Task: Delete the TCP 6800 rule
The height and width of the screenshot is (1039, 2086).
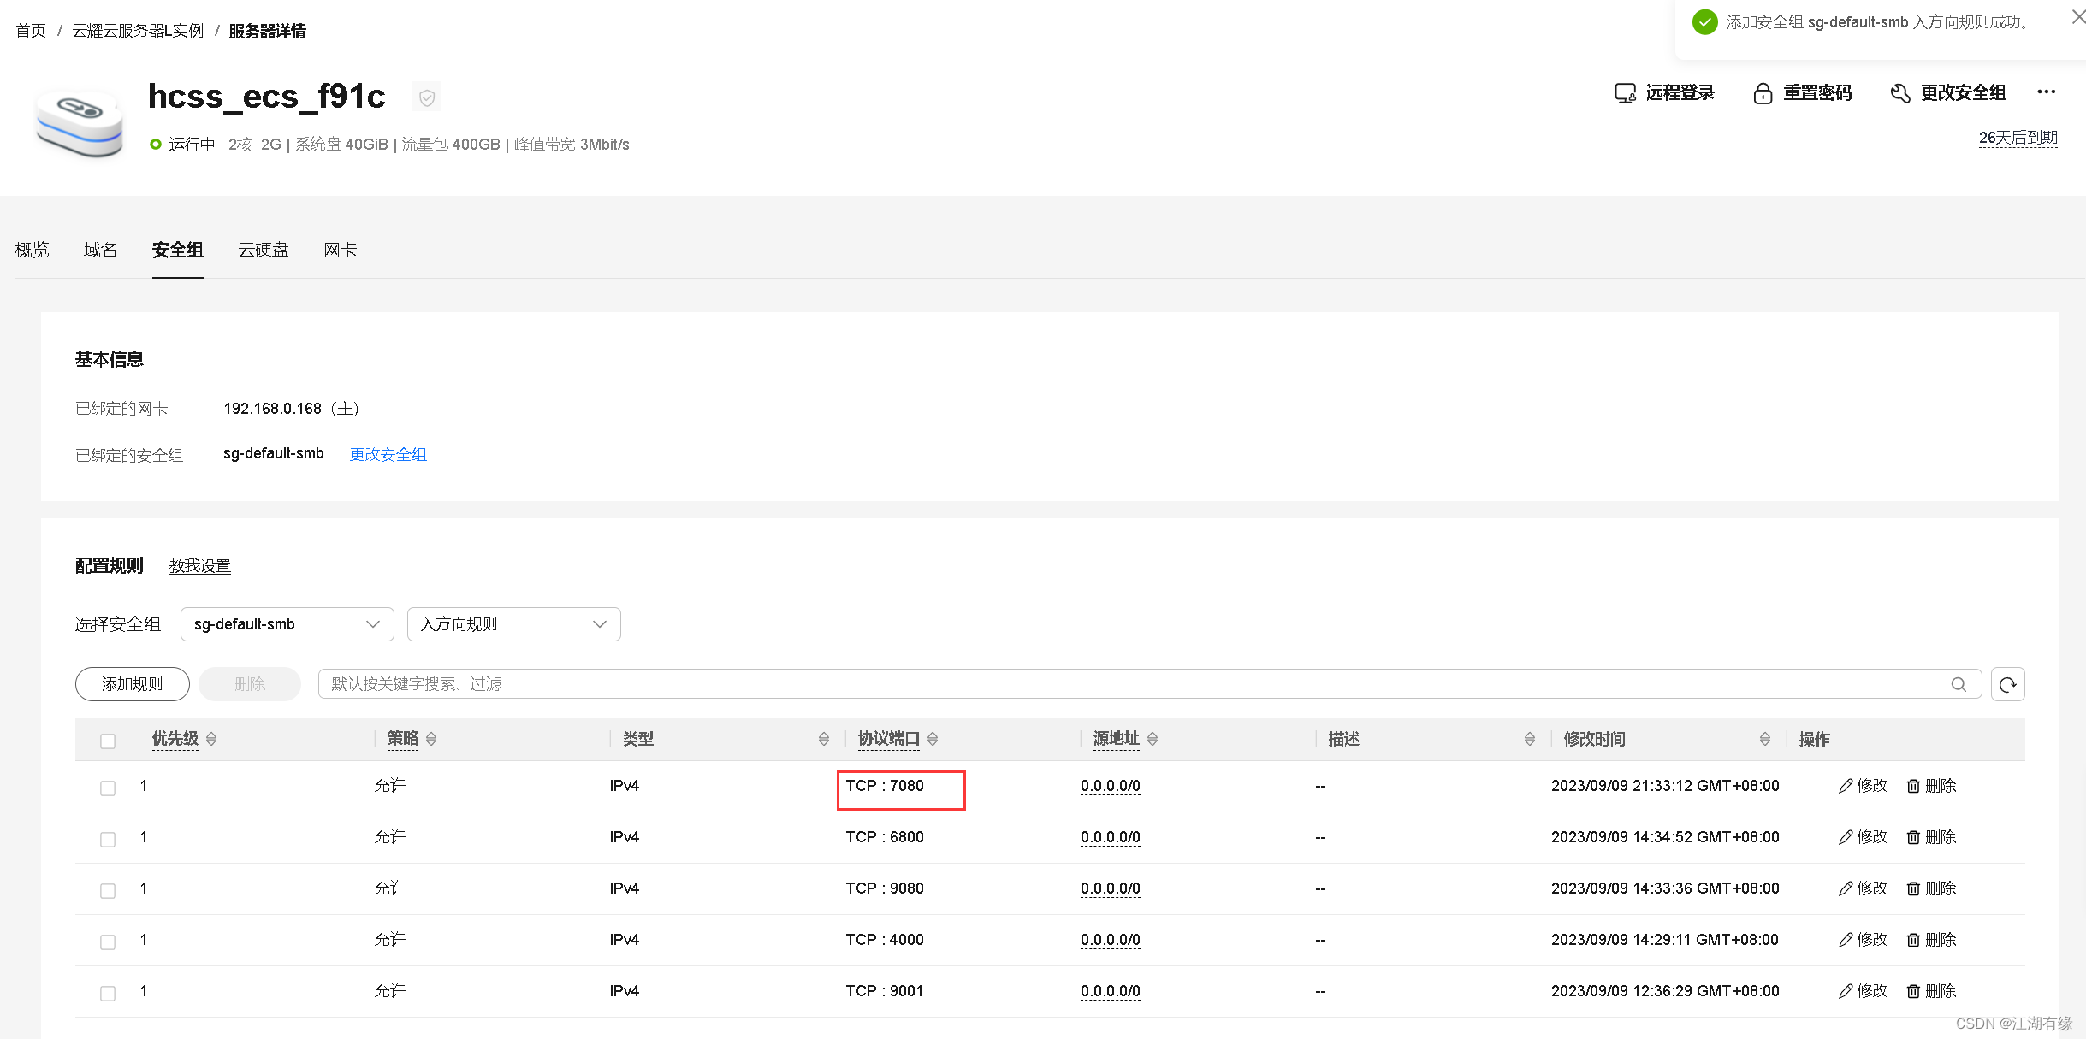Action: coord(1931,837)
